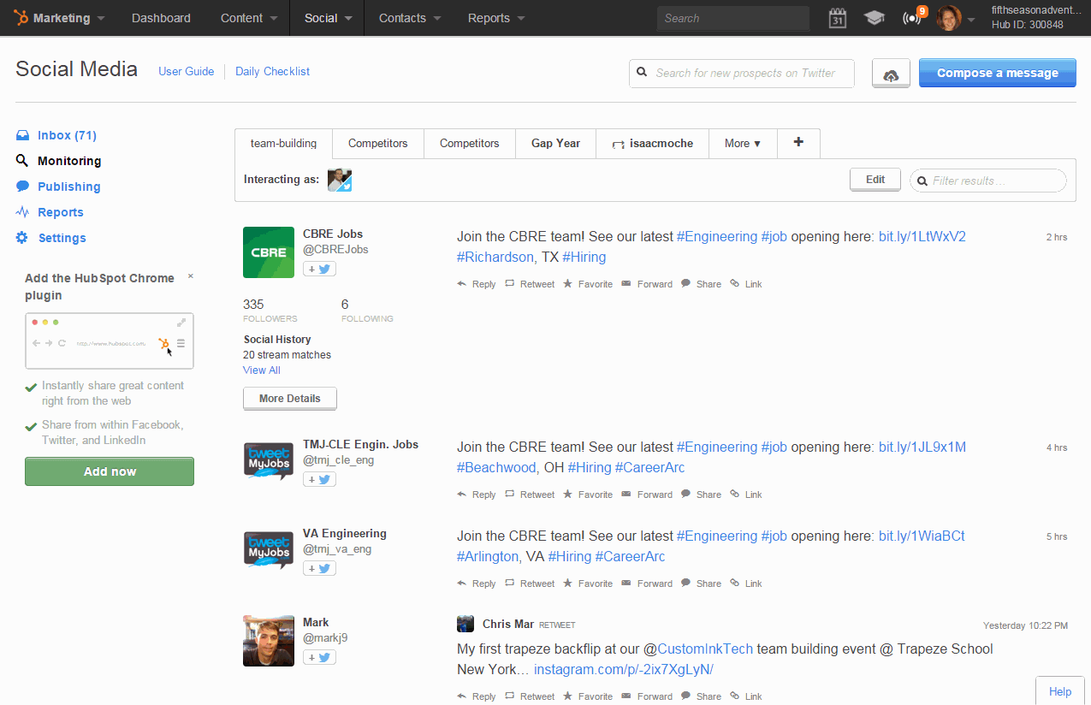Follow CBRE Jobs with the Twitter button

[x=319, y=269]
